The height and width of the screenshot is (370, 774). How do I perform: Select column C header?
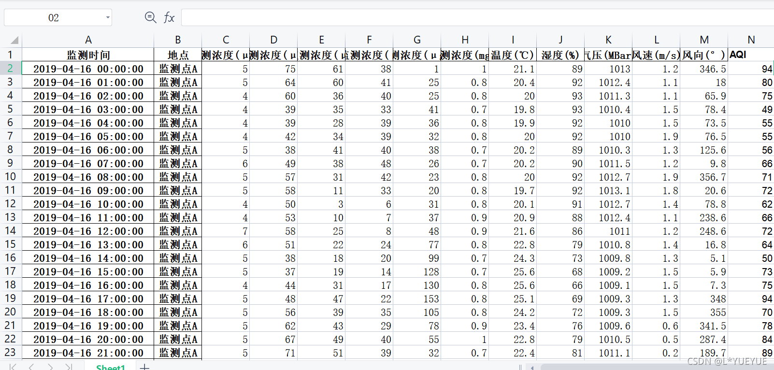[226, 40]
